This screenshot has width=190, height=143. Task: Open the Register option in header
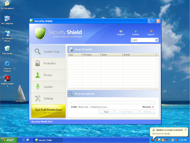(x=121, y=32)
